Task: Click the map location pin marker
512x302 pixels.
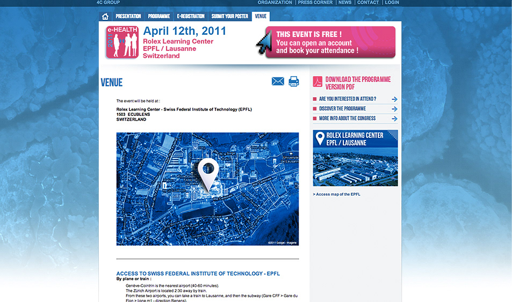Action: point(208,175)
